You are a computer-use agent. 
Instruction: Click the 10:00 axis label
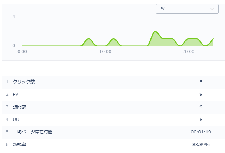tap(105, 52)
